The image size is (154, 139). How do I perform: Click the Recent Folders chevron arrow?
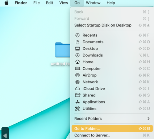(x=149, y=119)
